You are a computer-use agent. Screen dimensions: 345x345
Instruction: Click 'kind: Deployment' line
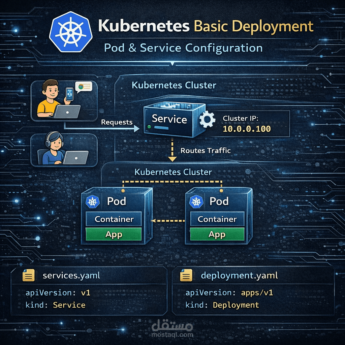click(x=222, y=305)
